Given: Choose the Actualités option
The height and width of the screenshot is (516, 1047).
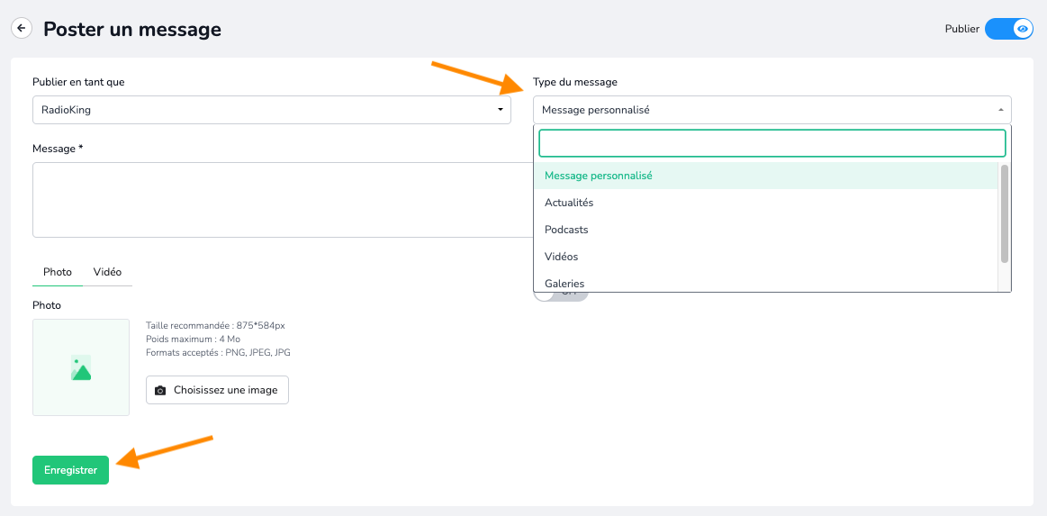Looking at the screenshot, I should click(765, 203).
